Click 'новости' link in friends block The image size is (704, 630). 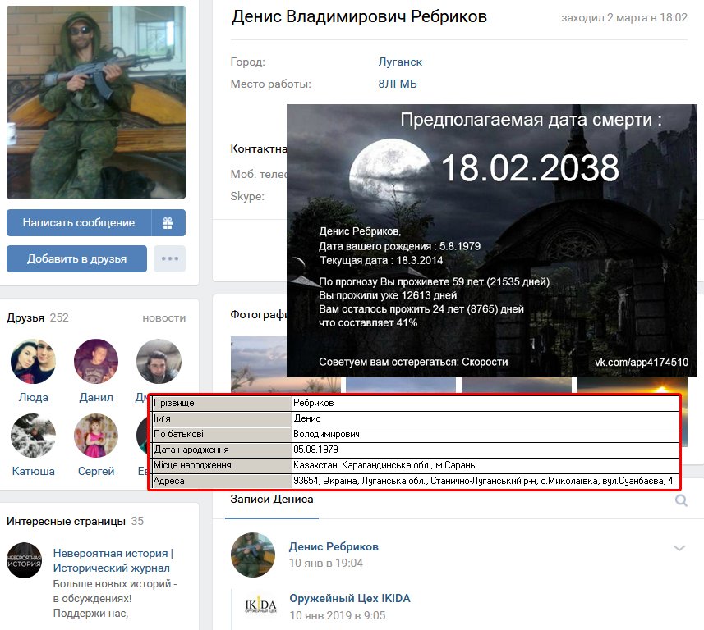pos(163,318)
